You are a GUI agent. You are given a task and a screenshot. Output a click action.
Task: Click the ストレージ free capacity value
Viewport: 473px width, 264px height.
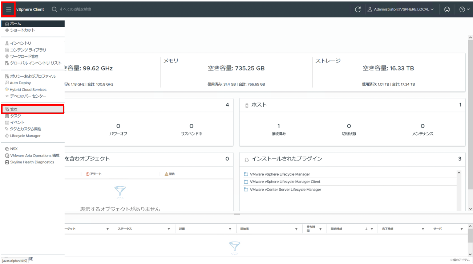point(388,68)
